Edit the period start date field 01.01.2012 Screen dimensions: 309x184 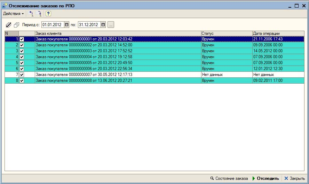click(53, 25)
